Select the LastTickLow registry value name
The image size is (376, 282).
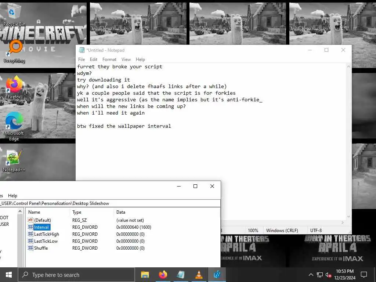tap(46, 241)
